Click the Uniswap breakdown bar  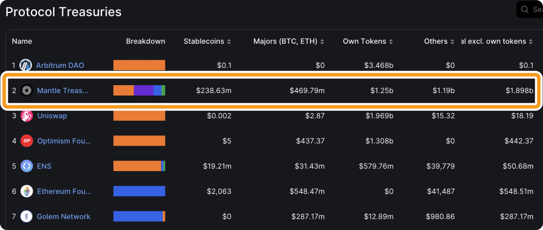pyautogui.click(x=139, y=116)
